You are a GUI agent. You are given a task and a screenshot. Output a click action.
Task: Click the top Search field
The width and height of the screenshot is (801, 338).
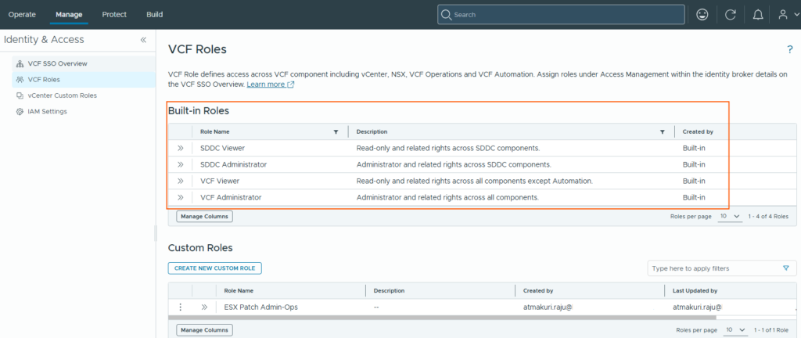561,15
